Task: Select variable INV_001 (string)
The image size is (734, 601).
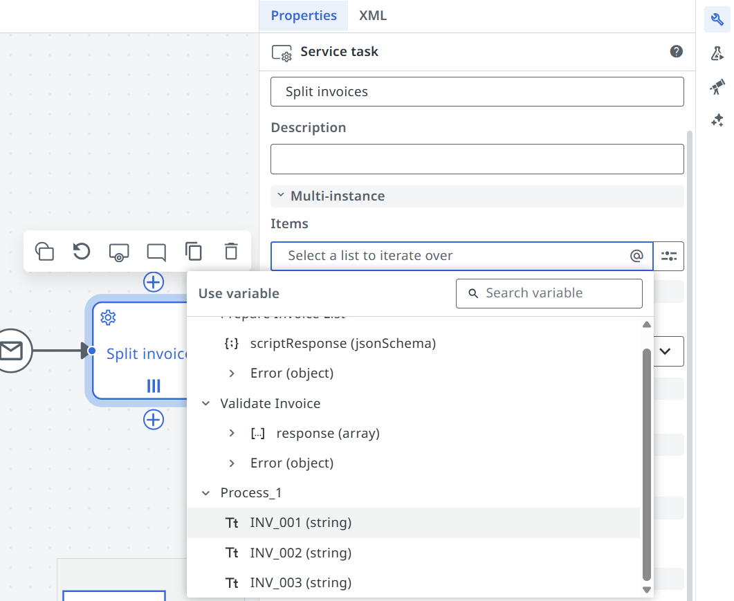Action: (x=413, y=523)
